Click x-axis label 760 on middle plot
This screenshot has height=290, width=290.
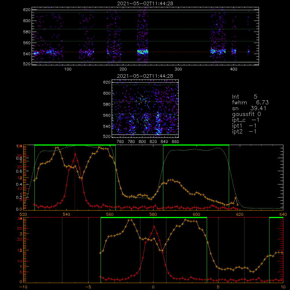click(120, 142)
